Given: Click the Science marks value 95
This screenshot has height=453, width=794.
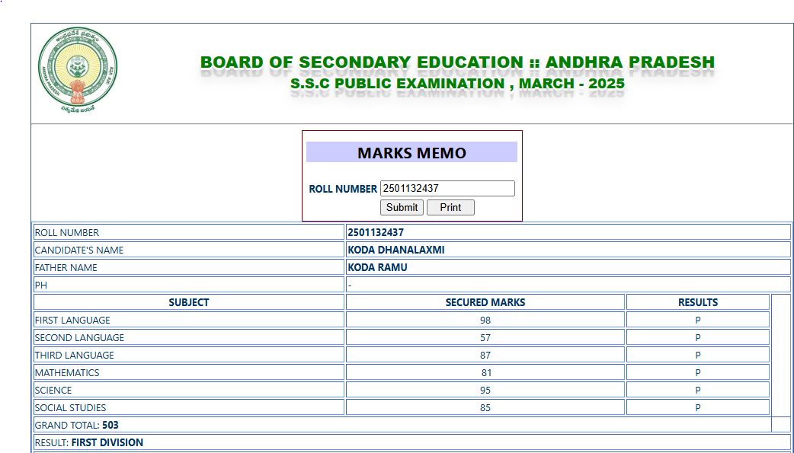Looking at the screenshot, I should 485,391.
